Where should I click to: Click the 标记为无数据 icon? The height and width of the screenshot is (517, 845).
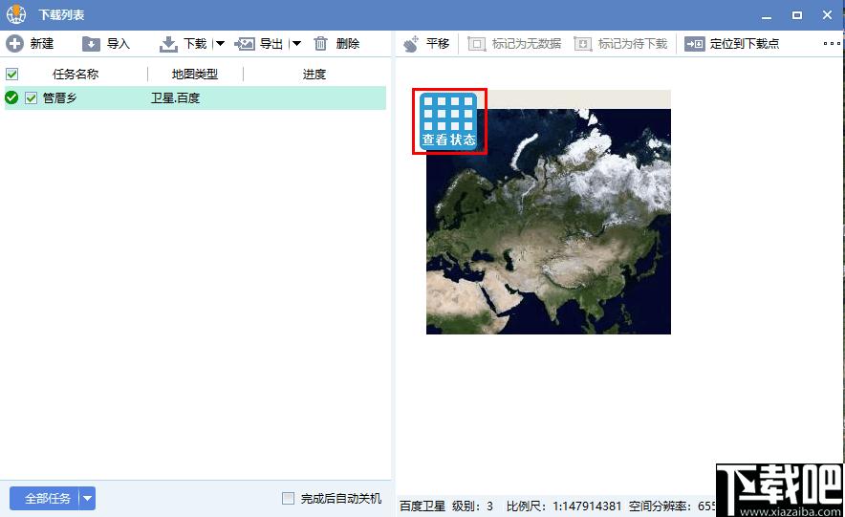click(x=476, y=44)
